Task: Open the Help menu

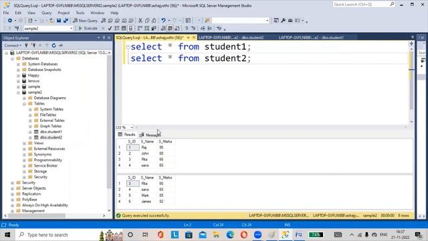Action: click(x=114, y=13)
